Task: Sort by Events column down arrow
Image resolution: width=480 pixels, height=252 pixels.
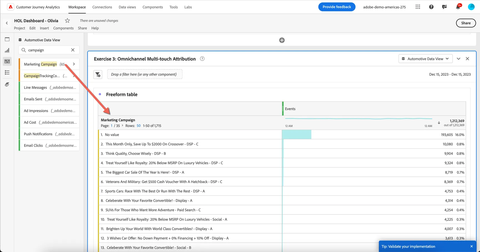Action: pyautogui.click(x=439, y=123)
